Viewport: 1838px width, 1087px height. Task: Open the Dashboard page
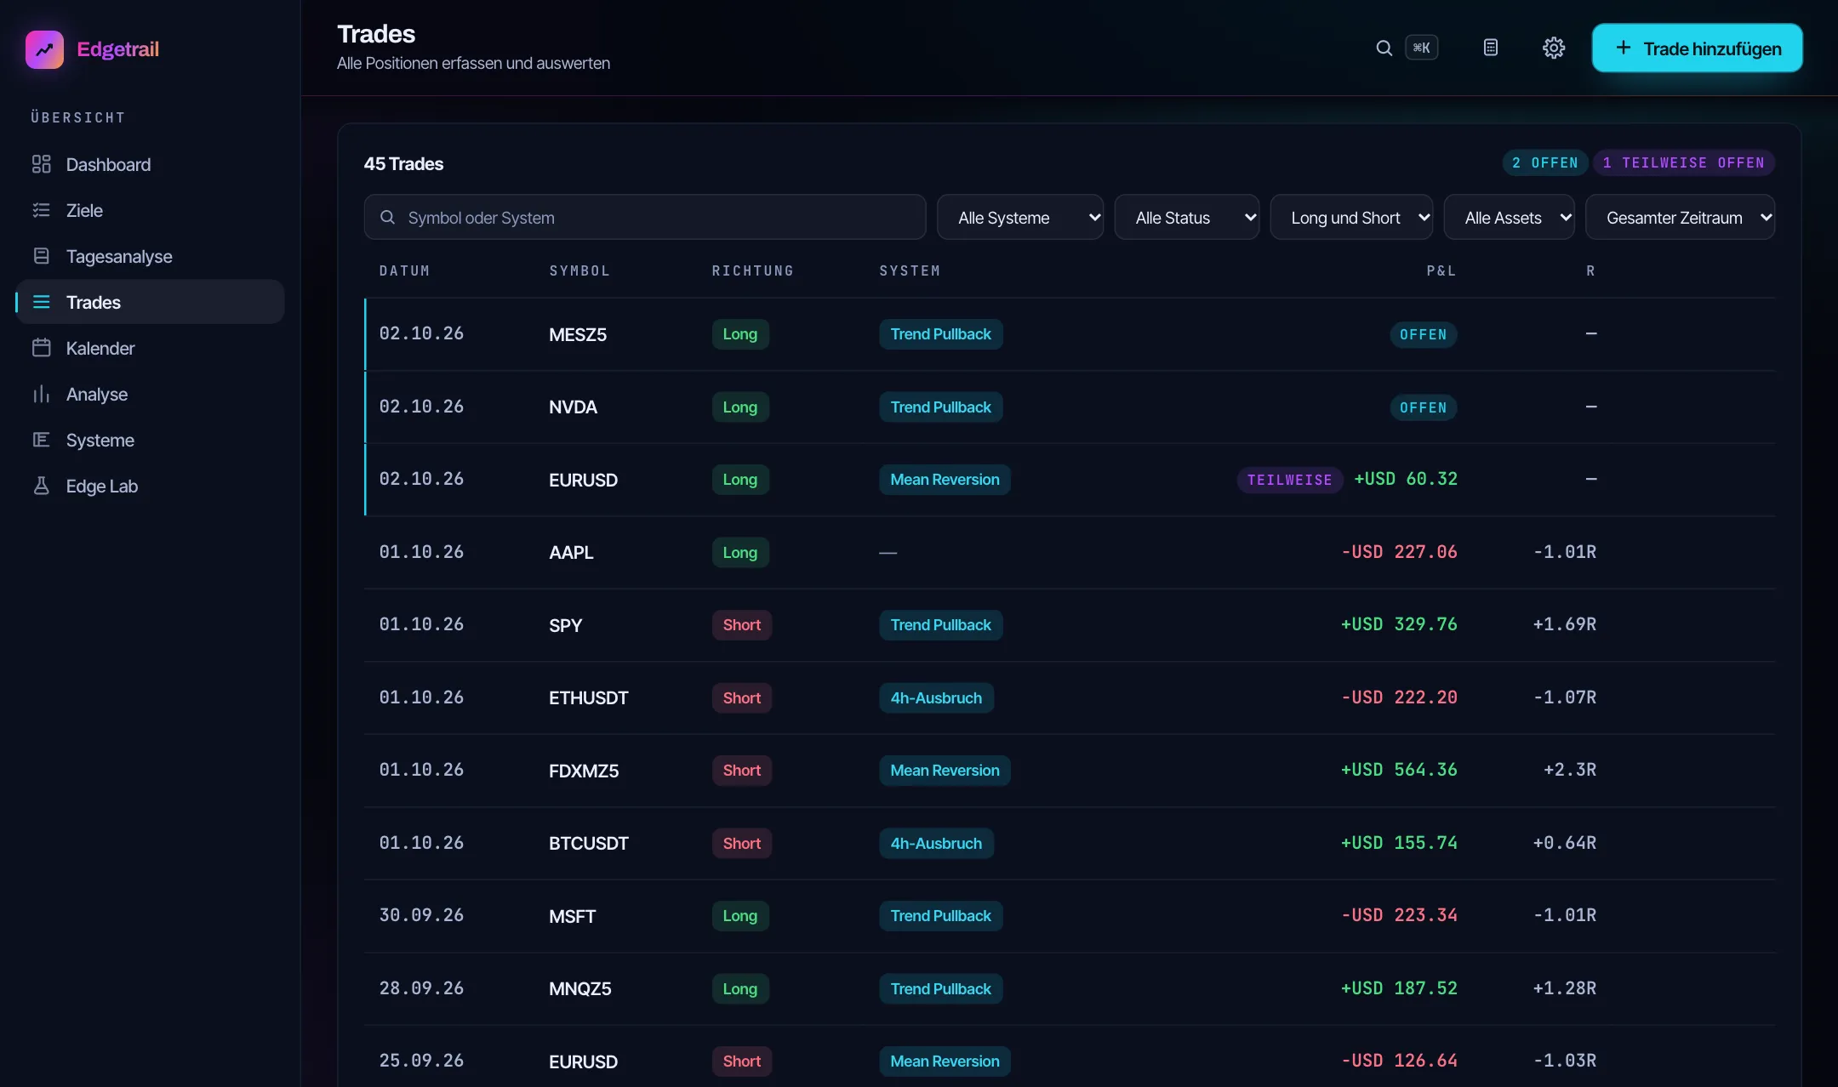pos(150,164)
